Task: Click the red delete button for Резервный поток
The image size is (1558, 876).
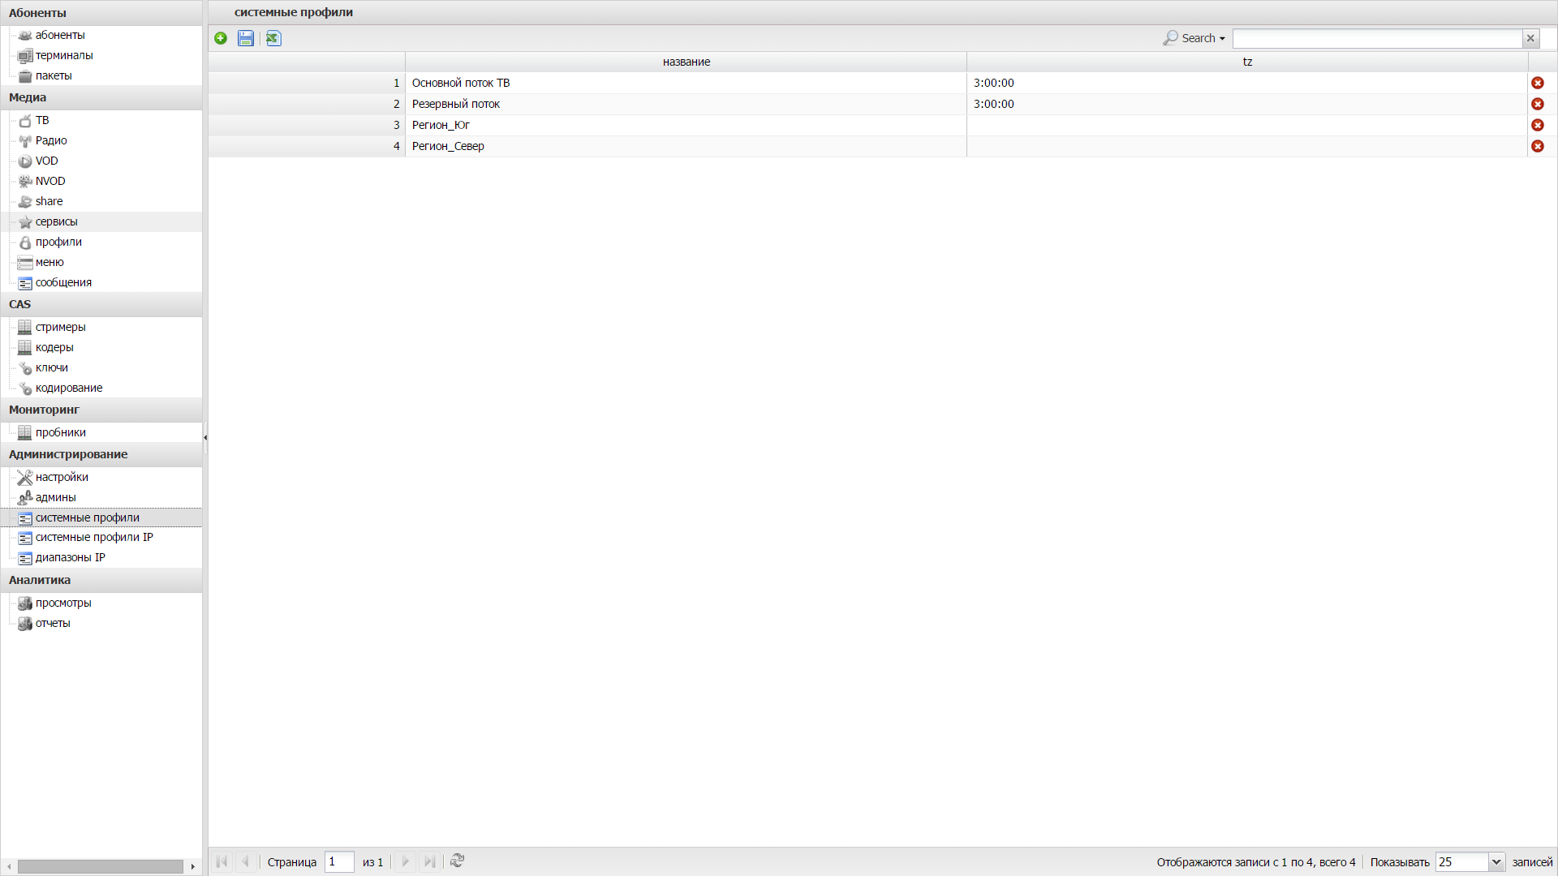Action: [x=1538, y=104]
